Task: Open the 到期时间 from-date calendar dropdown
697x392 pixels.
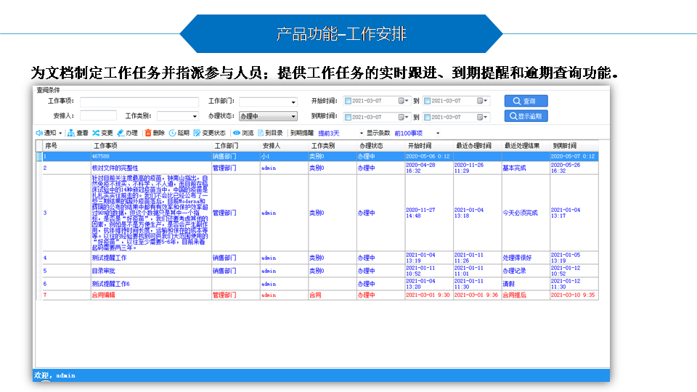Action: [403, 117]
